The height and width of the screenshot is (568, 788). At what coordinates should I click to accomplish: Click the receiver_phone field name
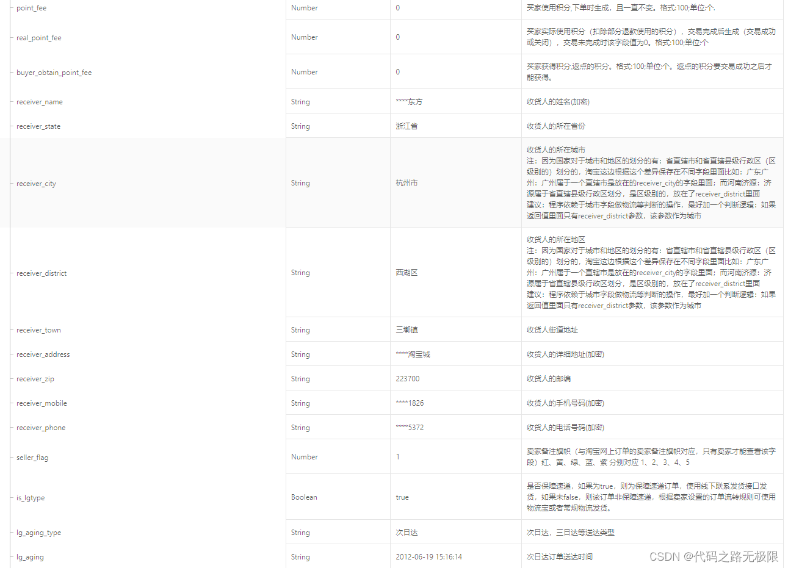[41, 428]
